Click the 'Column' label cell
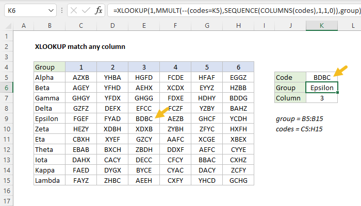361x206 pixels. pyautogui.click(x=290, y=98)
